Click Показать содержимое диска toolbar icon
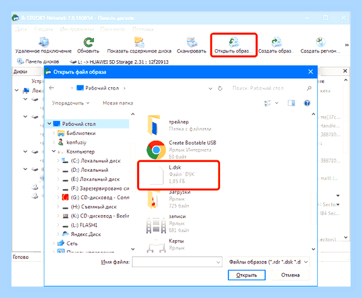Viewport: 362px width, 298px height. (x=139, y=42)
